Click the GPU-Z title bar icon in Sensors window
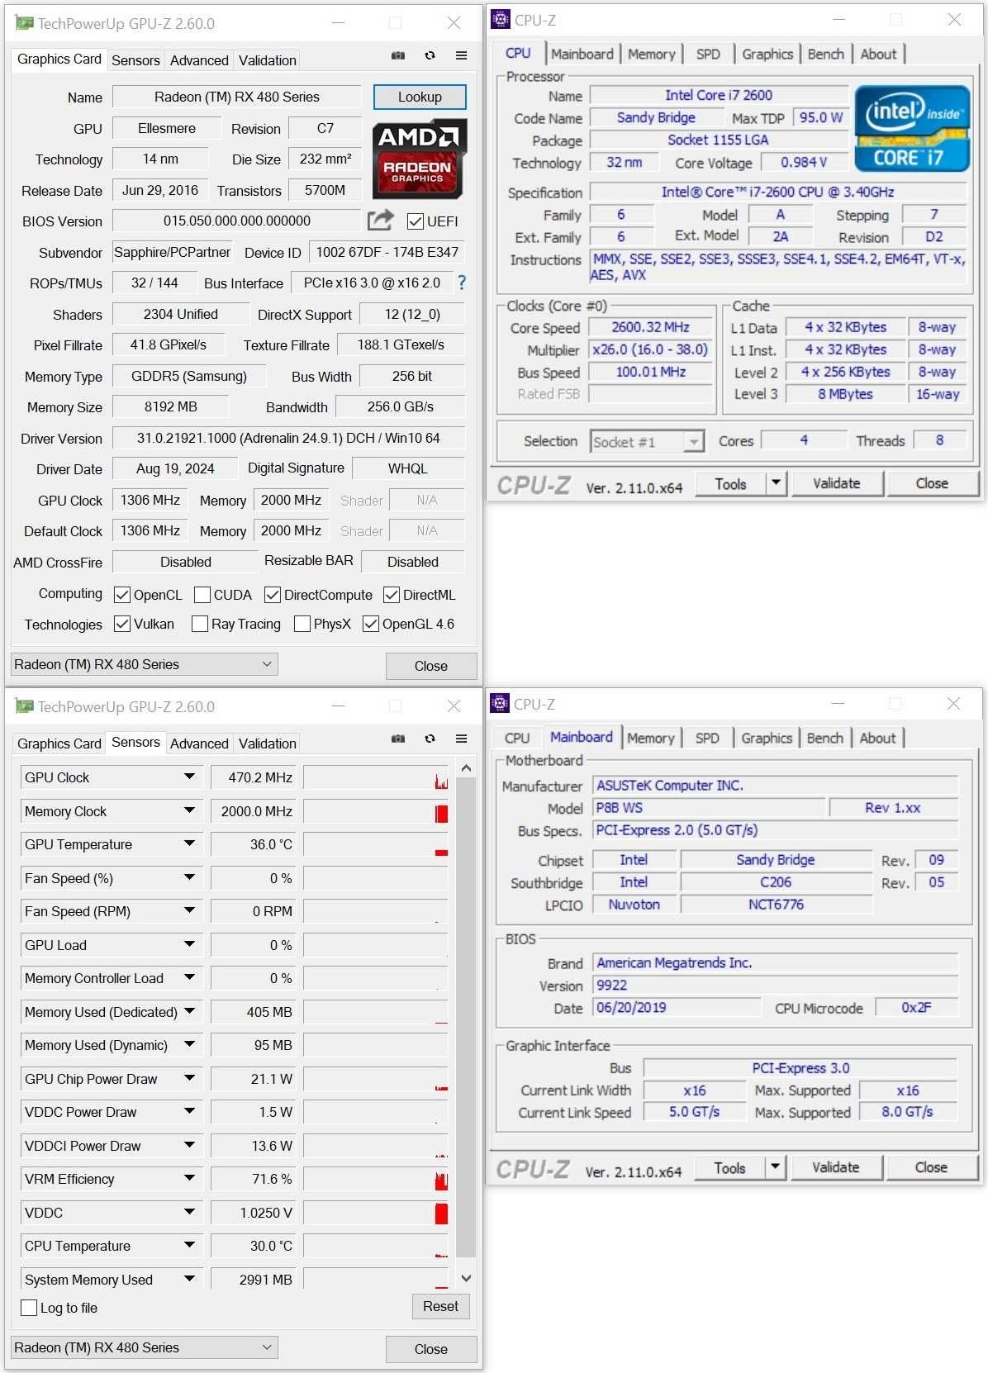The image size is (988, 1373). pyautogui.click(x=25, y=706)
